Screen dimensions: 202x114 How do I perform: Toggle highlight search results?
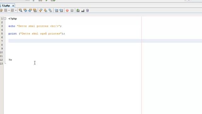click(35, 10)
